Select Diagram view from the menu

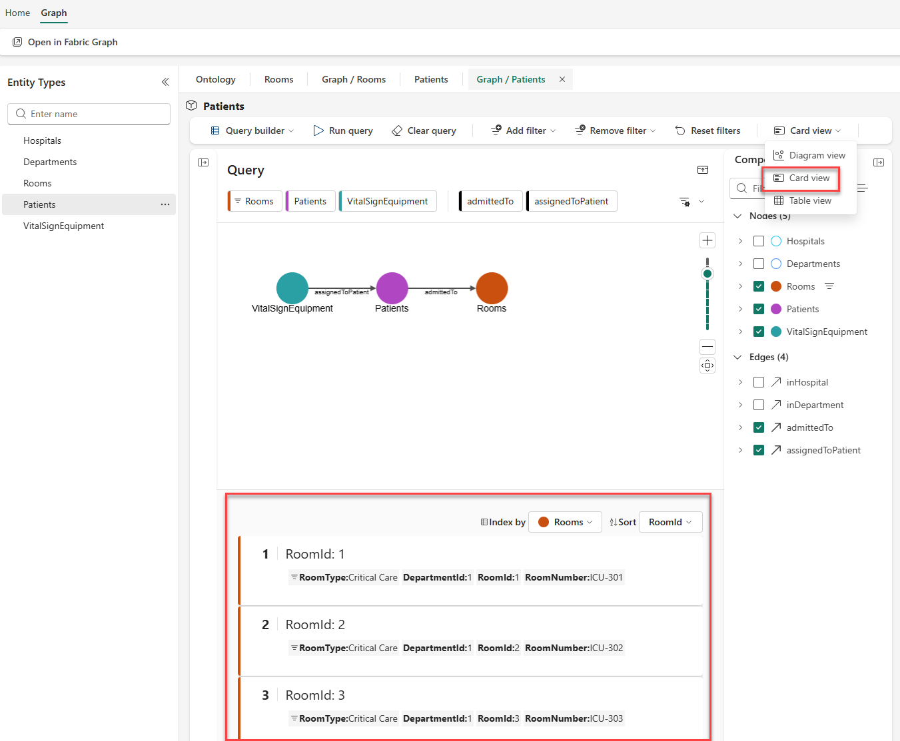tap(810, 155)
